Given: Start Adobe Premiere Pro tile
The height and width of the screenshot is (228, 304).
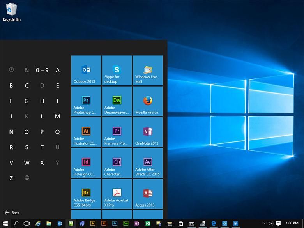Looking at the screenshot, I should 117,132.
